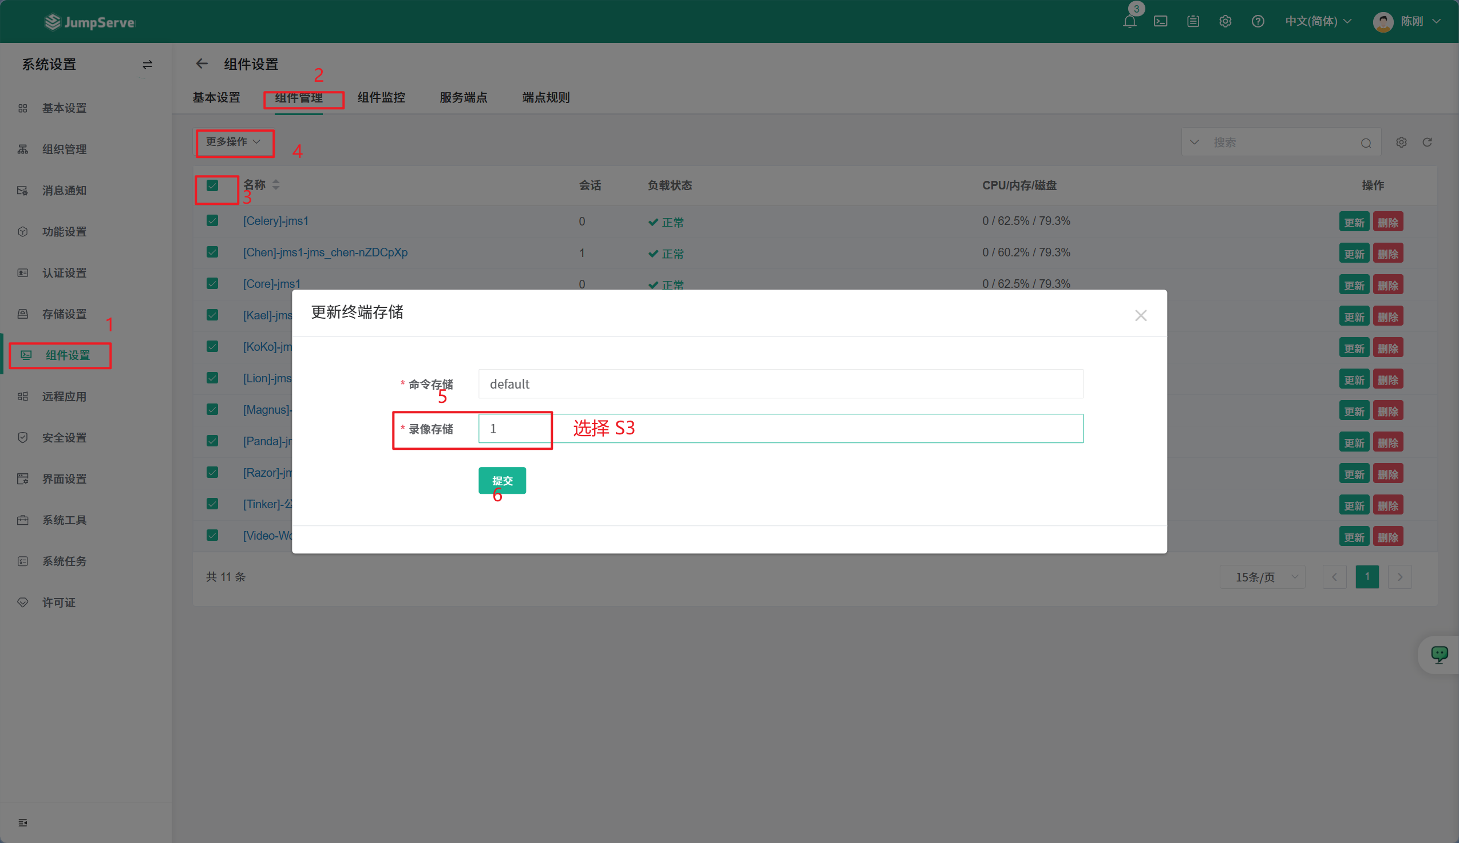Viewport: 1459px width, 843px height.
Task: Close the 更新终端存储 dialog
Action: [1141, 315]
